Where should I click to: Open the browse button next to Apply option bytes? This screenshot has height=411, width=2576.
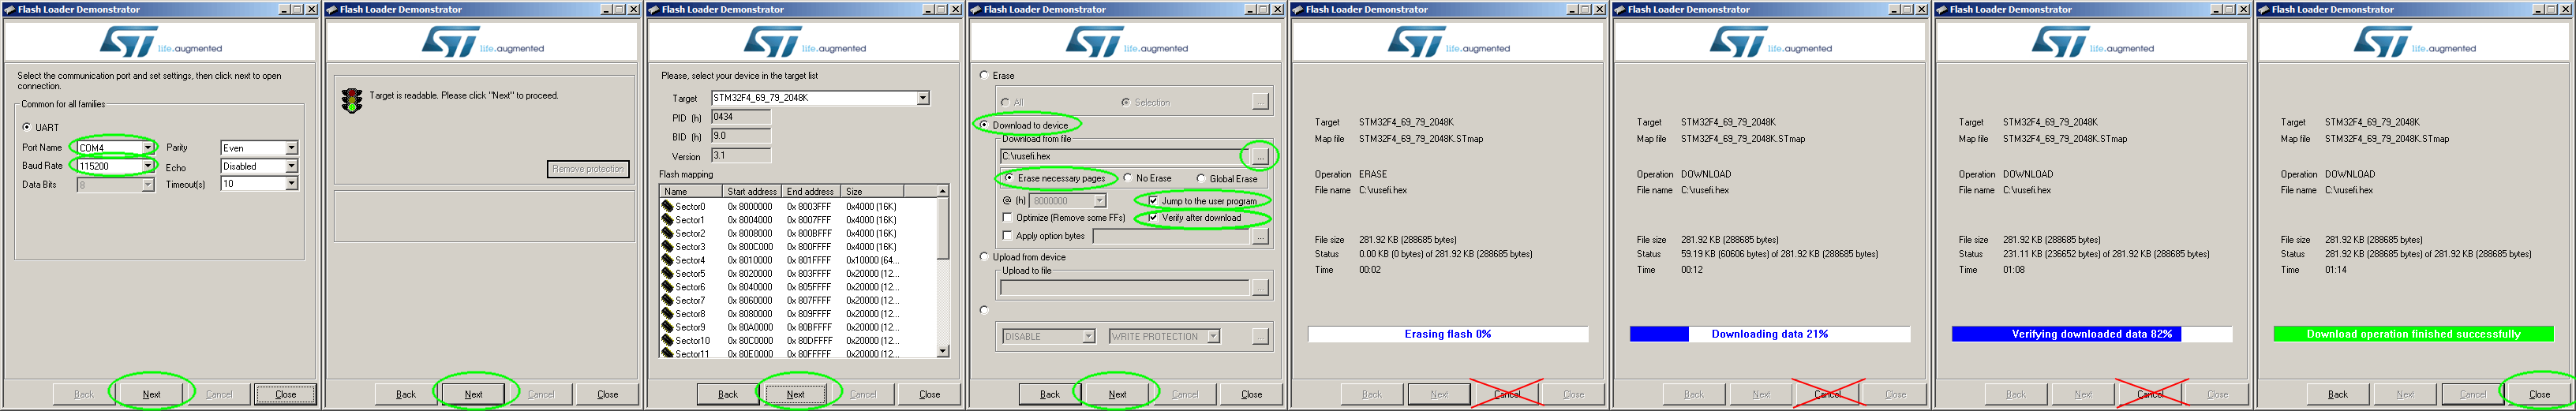click(x=1260, y=236)
